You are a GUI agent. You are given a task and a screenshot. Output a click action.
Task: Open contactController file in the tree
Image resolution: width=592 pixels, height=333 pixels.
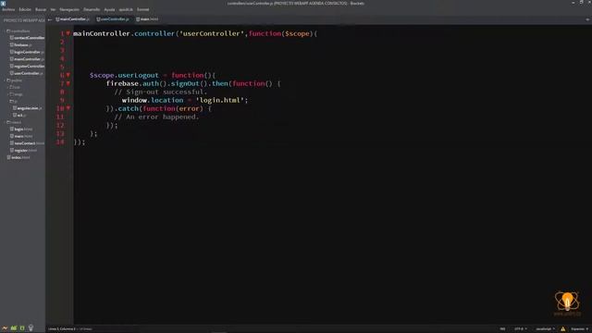pyautogui.click(x=27, y=38)
